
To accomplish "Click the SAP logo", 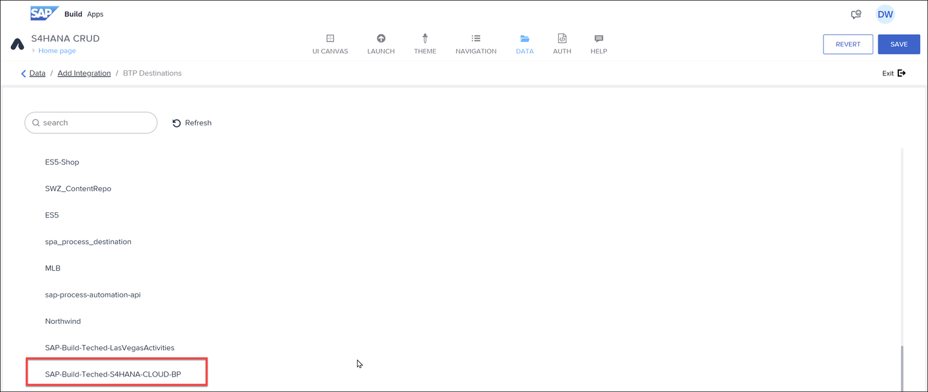I will [44, 14].
